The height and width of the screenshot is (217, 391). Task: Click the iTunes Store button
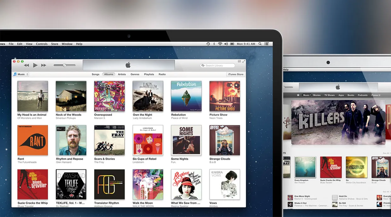coord(236,75)
